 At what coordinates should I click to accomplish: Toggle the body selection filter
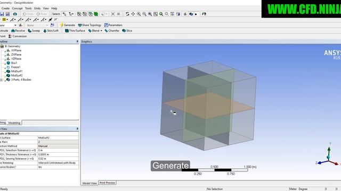pyautogui.click(x=96, y=14)
